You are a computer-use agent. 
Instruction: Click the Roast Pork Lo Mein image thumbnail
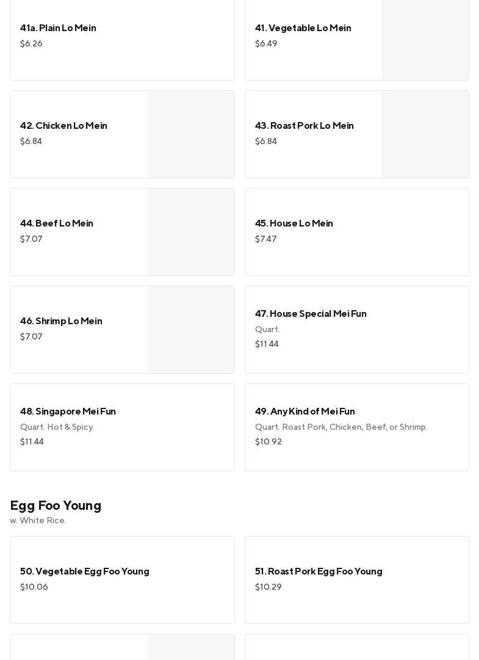[425, 134]
